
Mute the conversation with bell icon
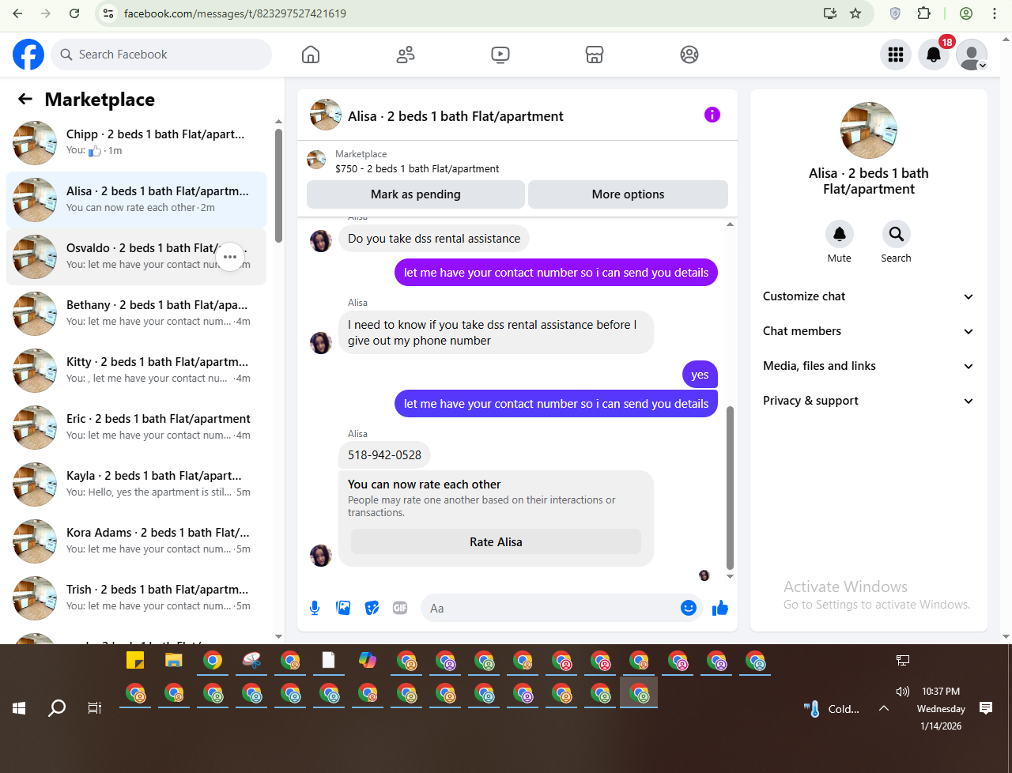840,234
